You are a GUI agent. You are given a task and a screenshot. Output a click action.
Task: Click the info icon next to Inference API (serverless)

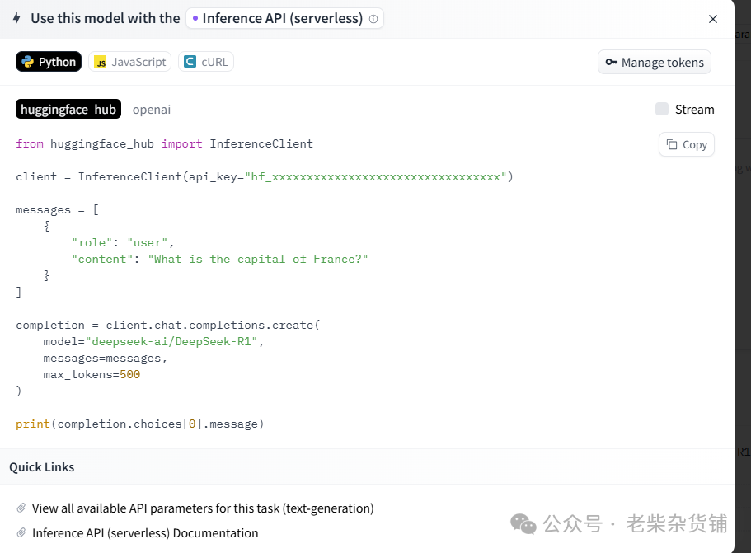(x=373, y=19)
